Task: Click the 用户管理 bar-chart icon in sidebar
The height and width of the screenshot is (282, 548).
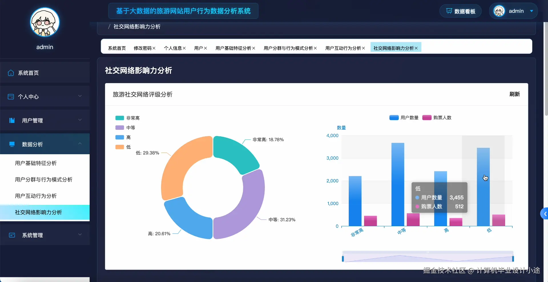Action: tap(11, 120)
